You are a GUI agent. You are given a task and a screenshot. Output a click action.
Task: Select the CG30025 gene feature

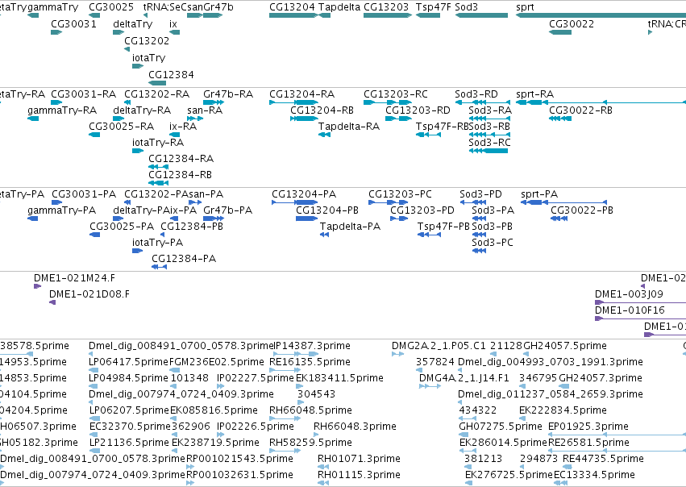click(x=94, y=15)
